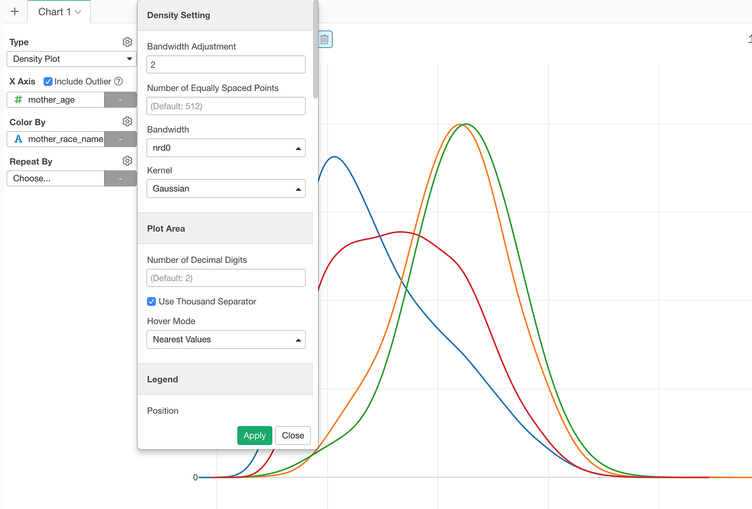This screenshot has width=752, height=509.
Task: Open the Color By settings gear
Action: [127, 121]
